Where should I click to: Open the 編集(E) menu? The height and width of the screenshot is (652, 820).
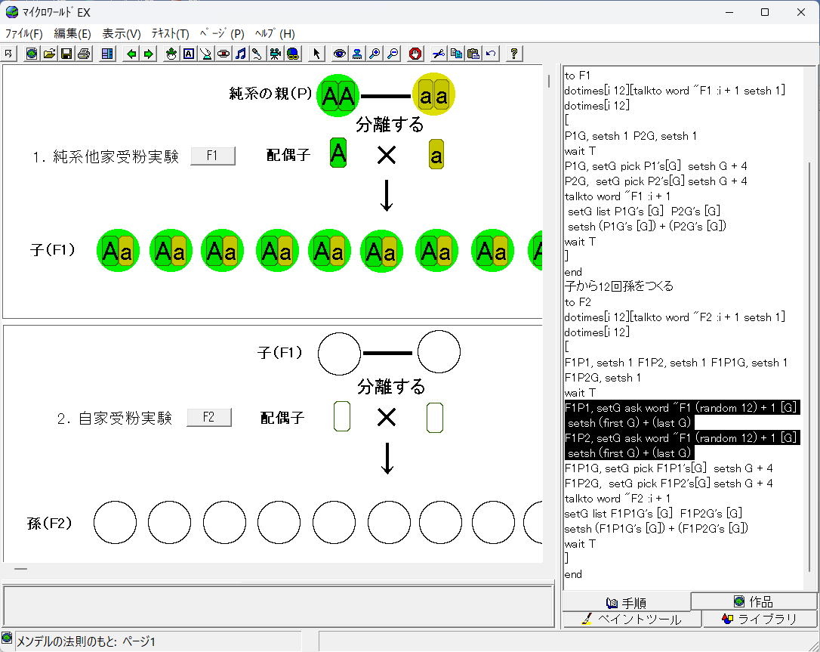(72, 34)
